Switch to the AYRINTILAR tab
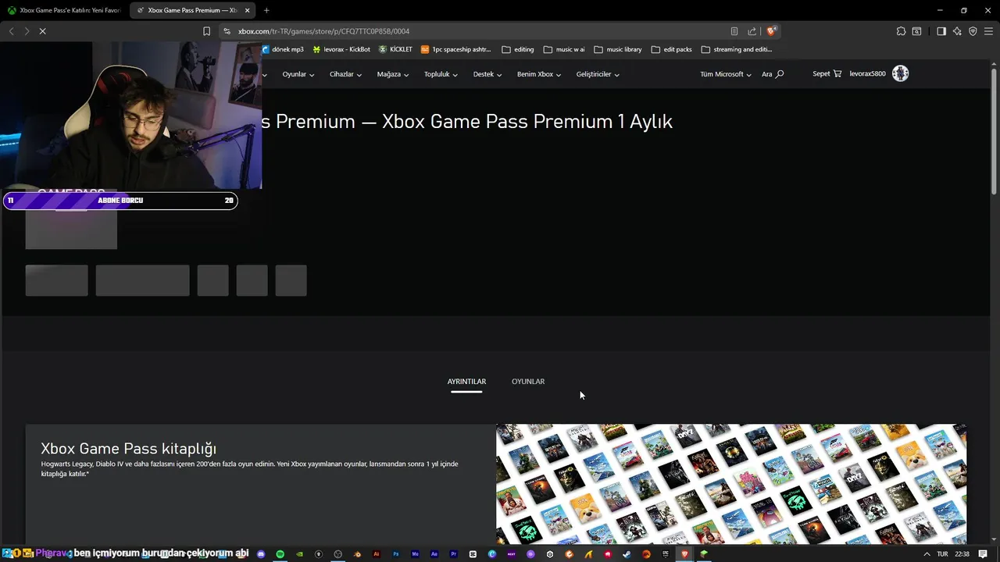This screenshot has height=562, width=1000. tap(466, 382)
